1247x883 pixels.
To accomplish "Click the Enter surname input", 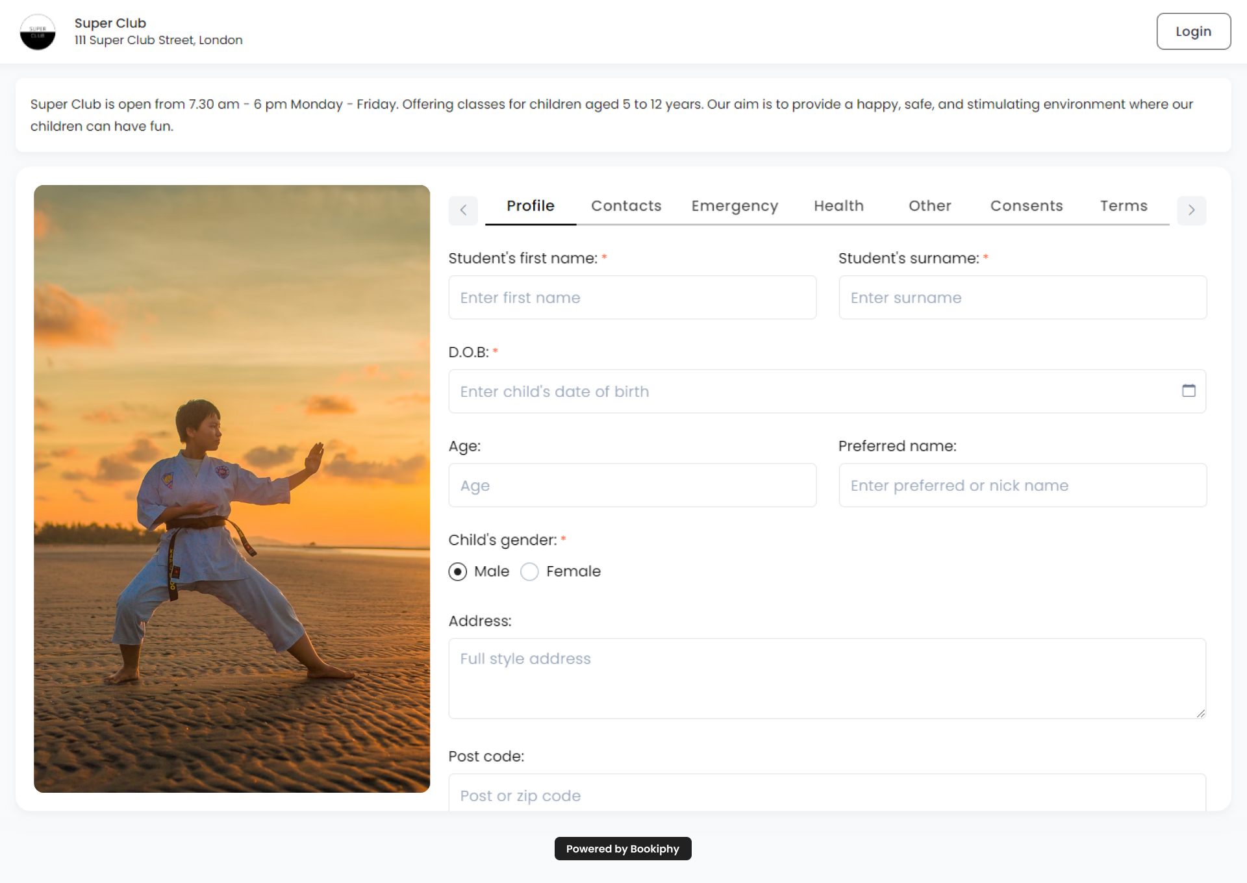I will point(1022,297).
